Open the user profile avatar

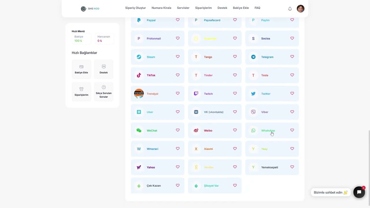(300, 8)
